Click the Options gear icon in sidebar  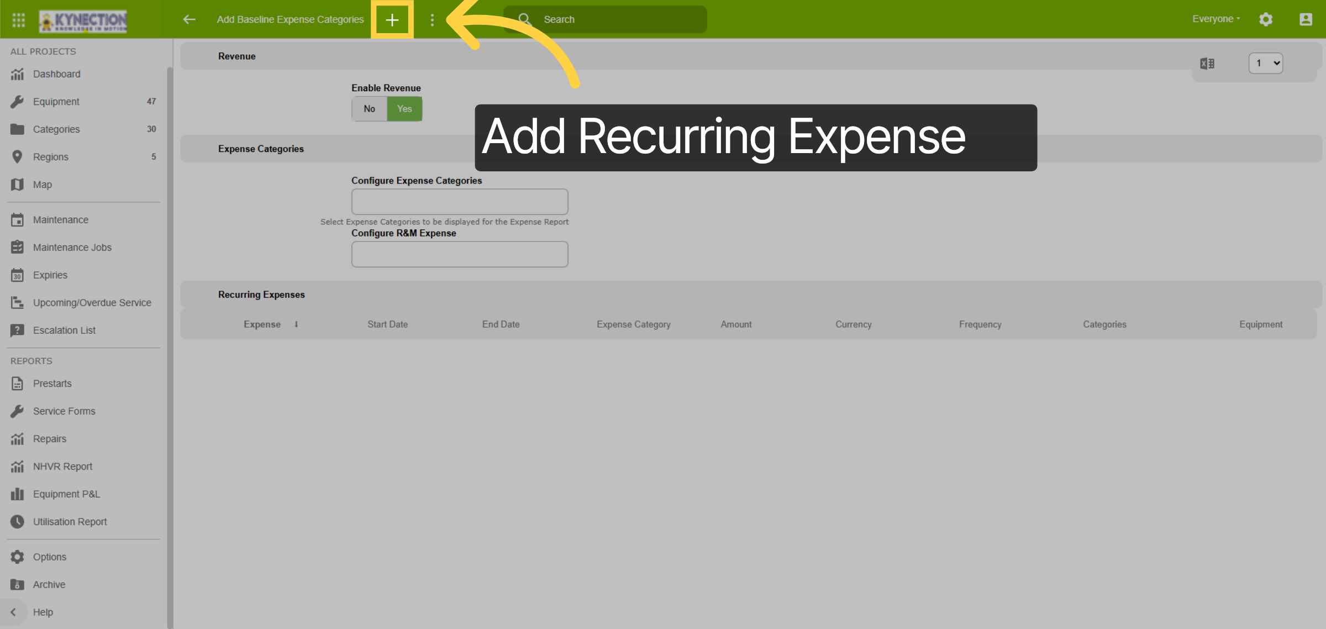coord(17,557)
